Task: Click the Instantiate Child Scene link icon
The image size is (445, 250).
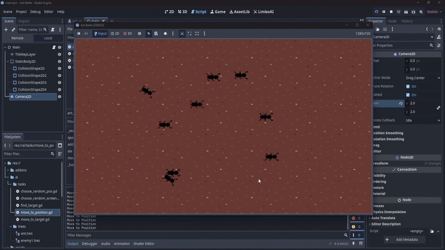Action: tap(13, 30)
